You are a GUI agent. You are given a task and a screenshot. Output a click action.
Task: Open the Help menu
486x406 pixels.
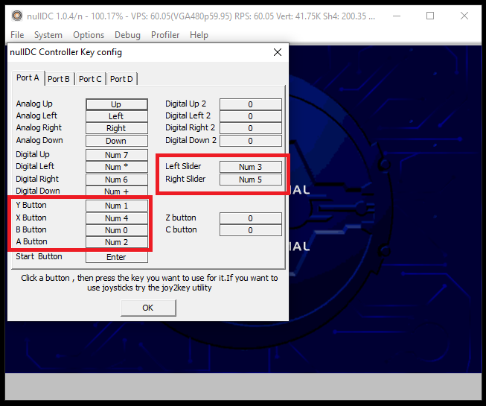[x=199, y=35]
